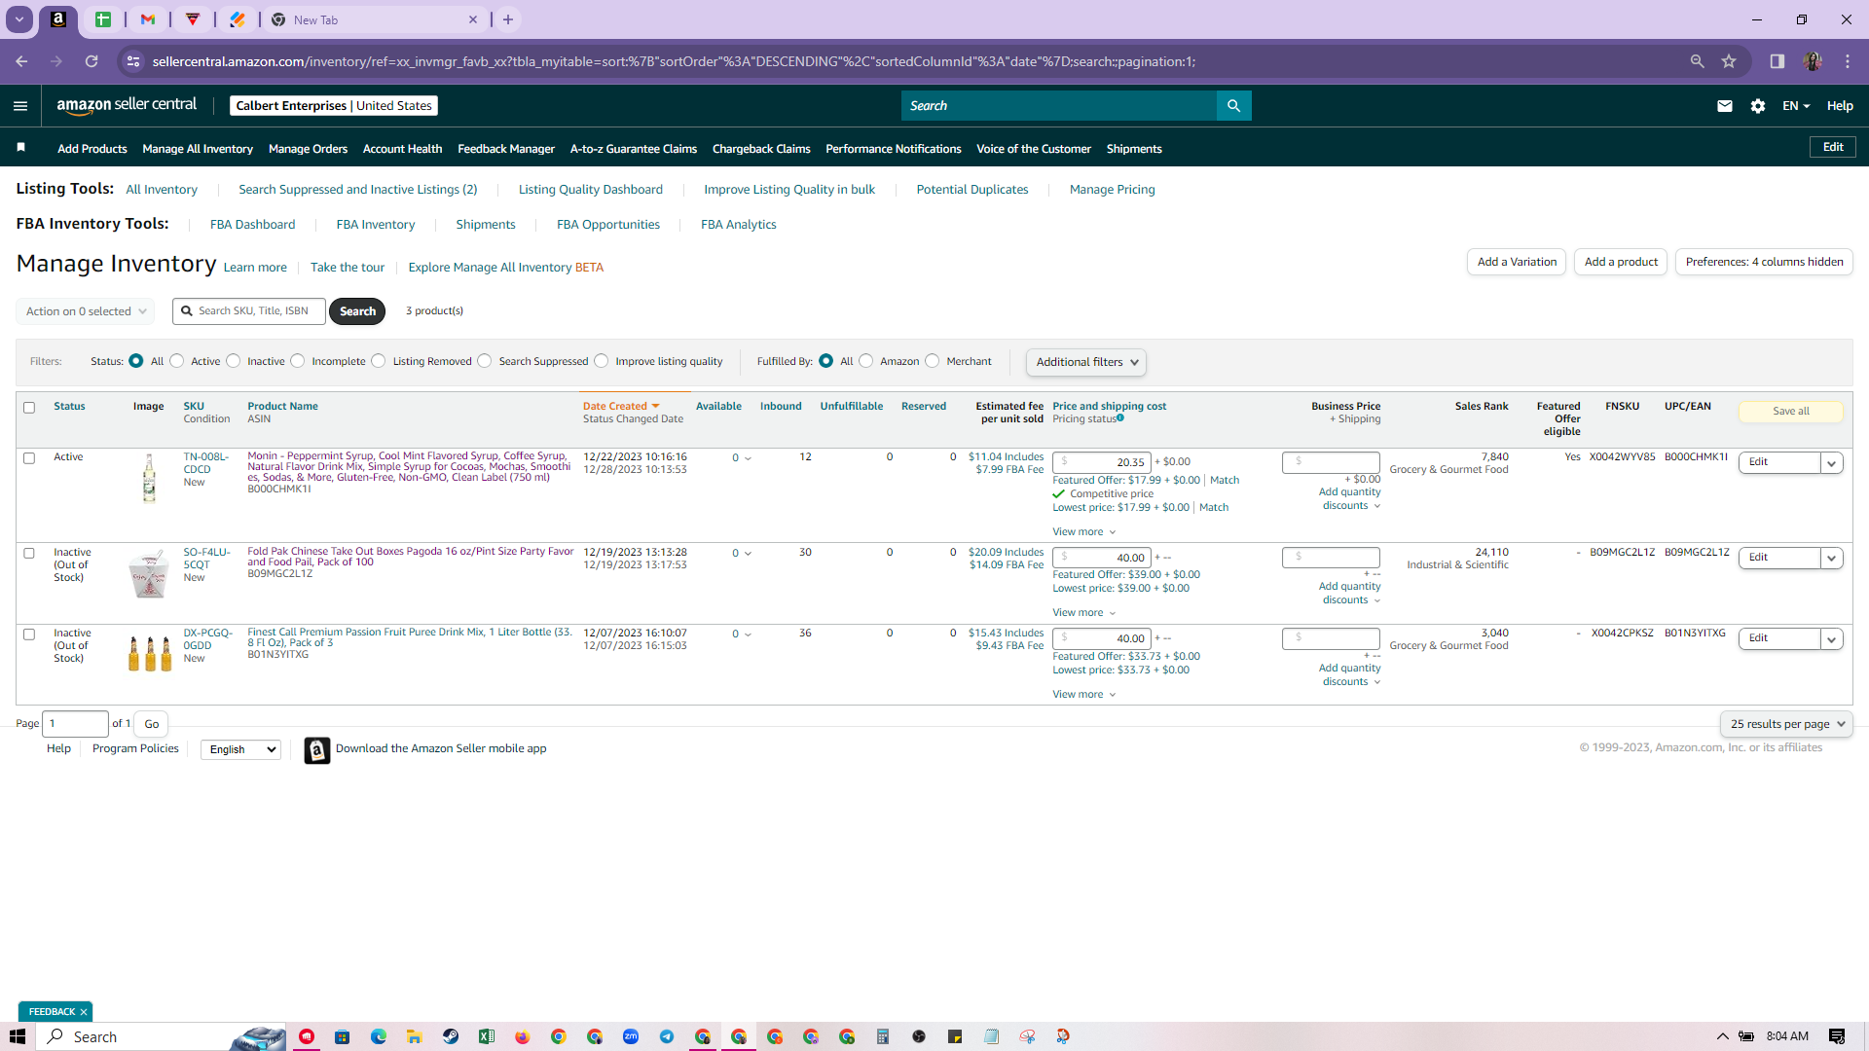Click the pricing status info icon
The height and width of the screenshot is (1051, 1869).
point(1120,418)
